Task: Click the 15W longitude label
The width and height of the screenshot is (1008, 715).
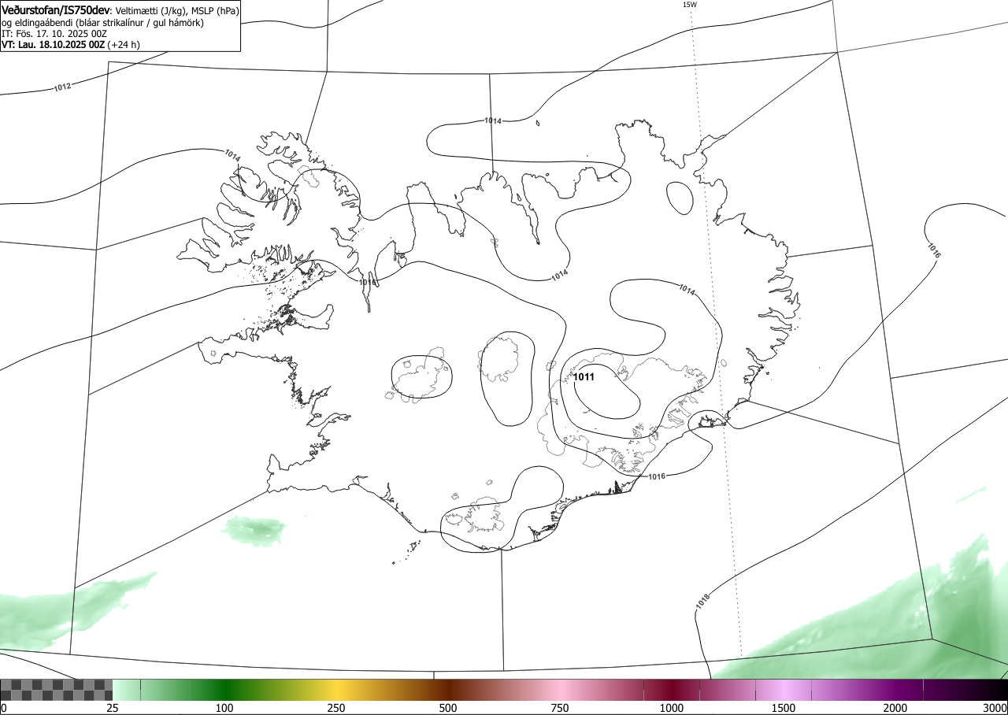Action: coord(689,5)
